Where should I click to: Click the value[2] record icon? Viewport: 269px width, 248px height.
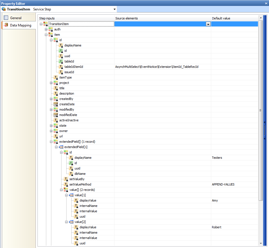point(71,222)
